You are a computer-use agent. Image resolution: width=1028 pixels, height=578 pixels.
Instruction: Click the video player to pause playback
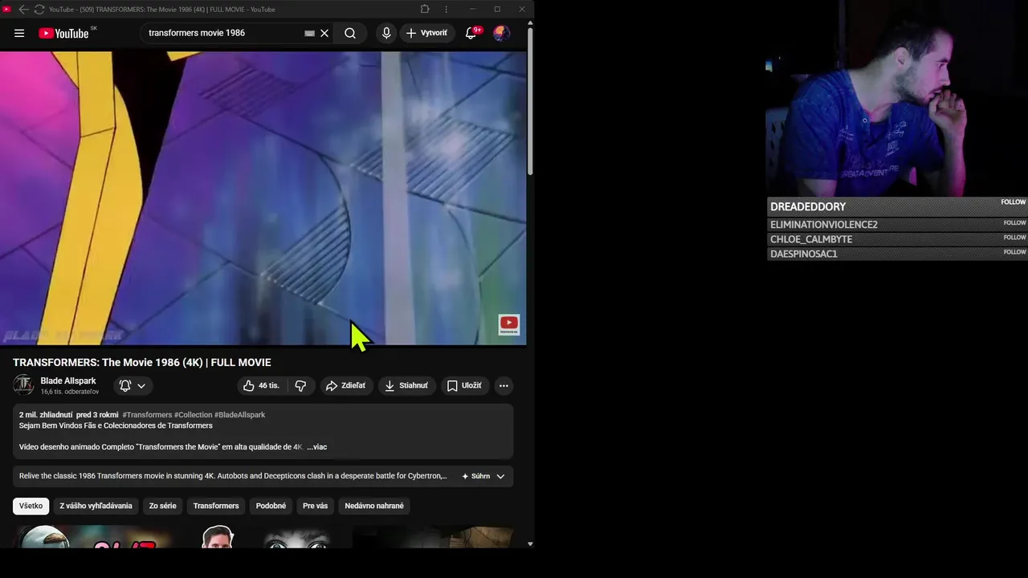click(263, 198)
